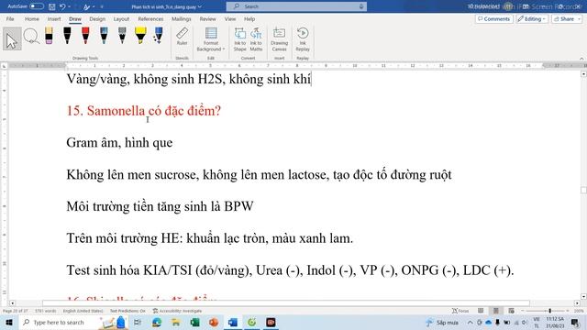Switch to Web Layout view
The height and width of the screenshot is (330, 587).
[512, 311]
